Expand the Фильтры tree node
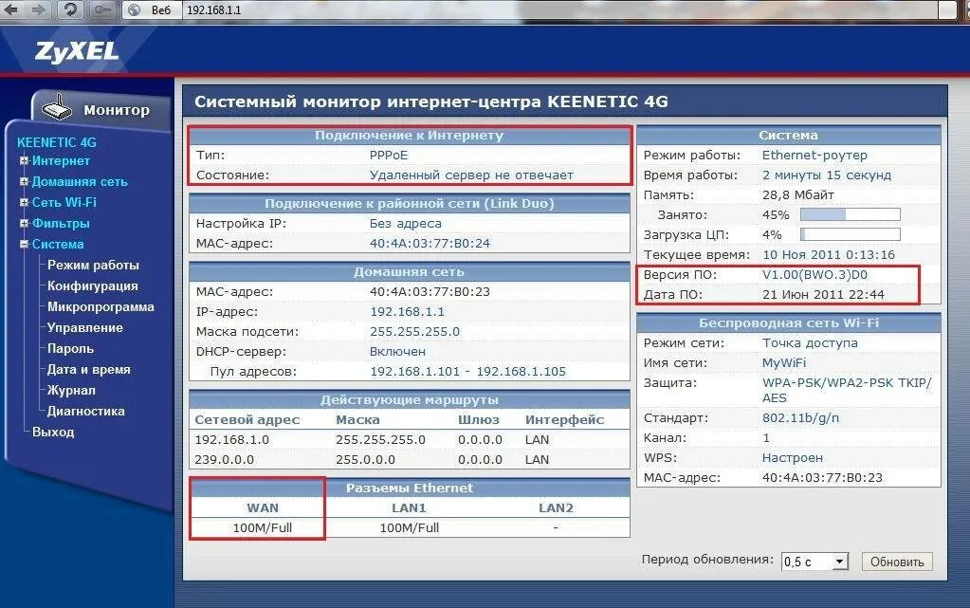 [24, 224]
